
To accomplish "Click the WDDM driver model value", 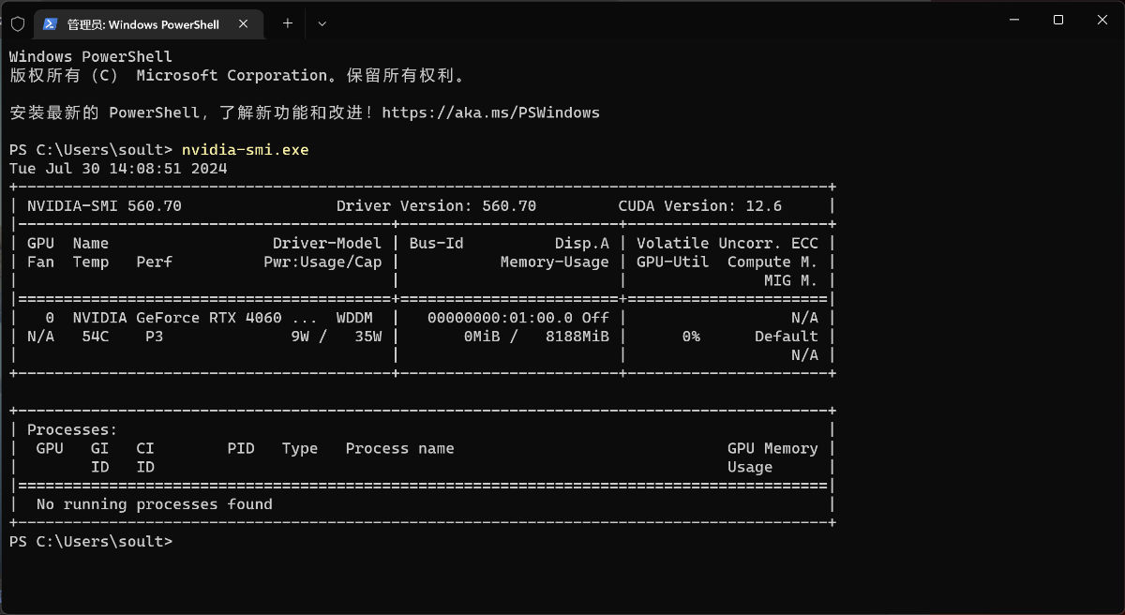I will point(354,318).
